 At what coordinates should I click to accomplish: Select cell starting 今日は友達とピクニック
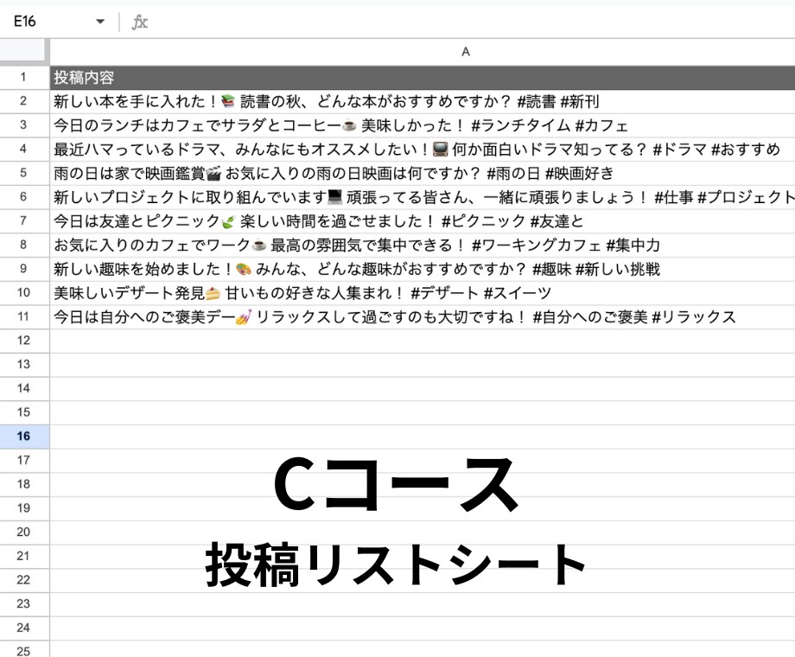pyautogui.click(x=423, y=221)
